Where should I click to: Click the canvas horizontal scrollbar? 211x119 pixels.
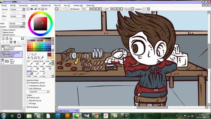pyautogui.click(x=152, y=107)
